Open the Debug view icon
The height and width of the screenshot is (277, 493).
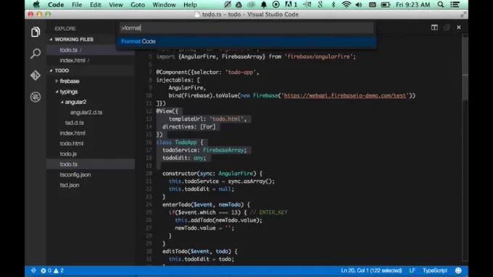36,97
